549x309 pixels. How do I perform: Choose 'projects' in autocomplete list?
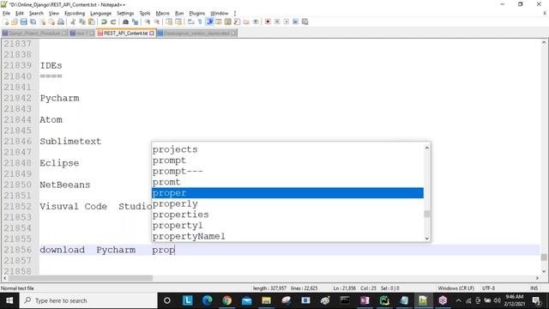pyautogui.click(x=287, y=149)
